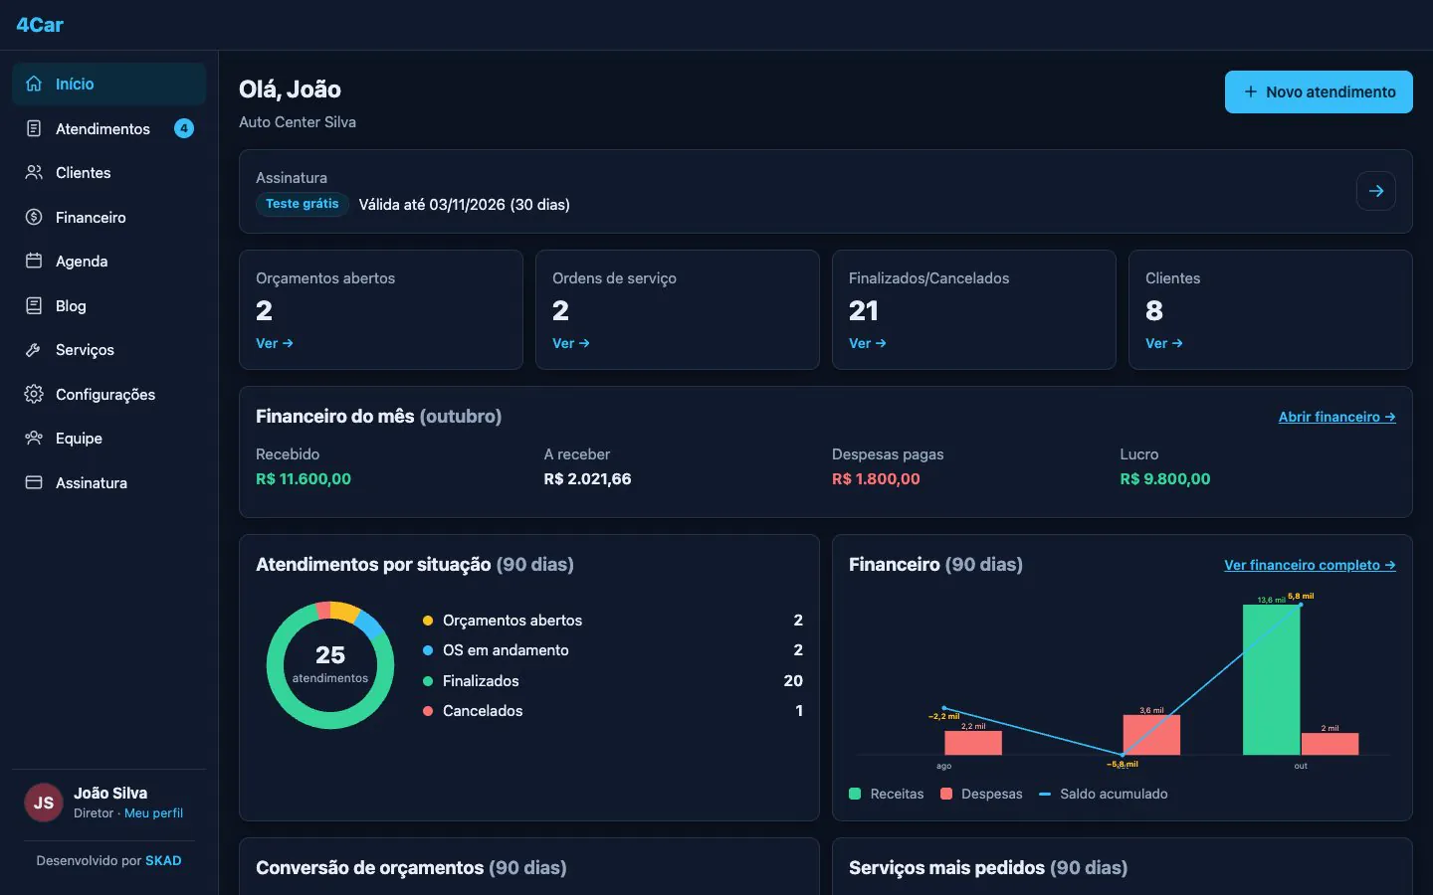This screenshot has height=895, width=1433.
Task: Click the red Cancelados legend dot
Action: coord(428,711)
